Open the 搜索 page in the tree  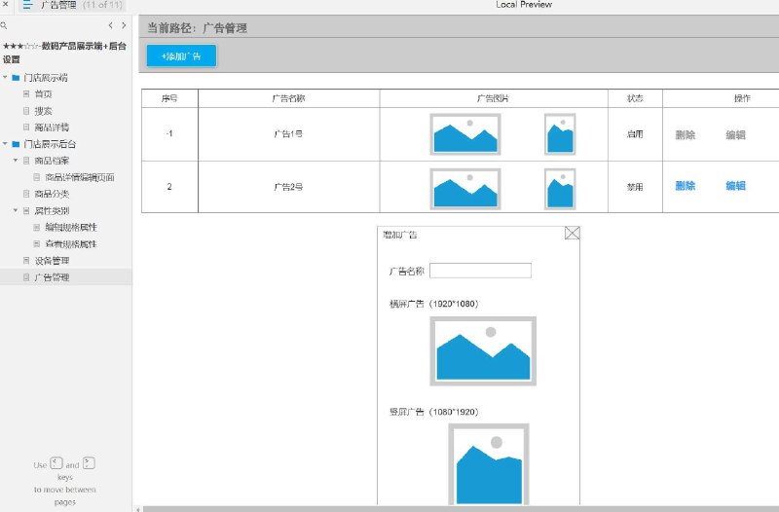[43, 111]
